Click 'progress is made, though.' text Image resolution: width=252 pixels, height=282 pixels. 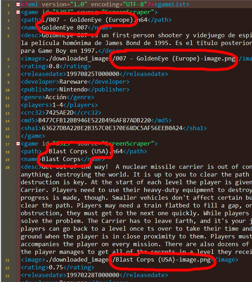(x=65, y=198)
